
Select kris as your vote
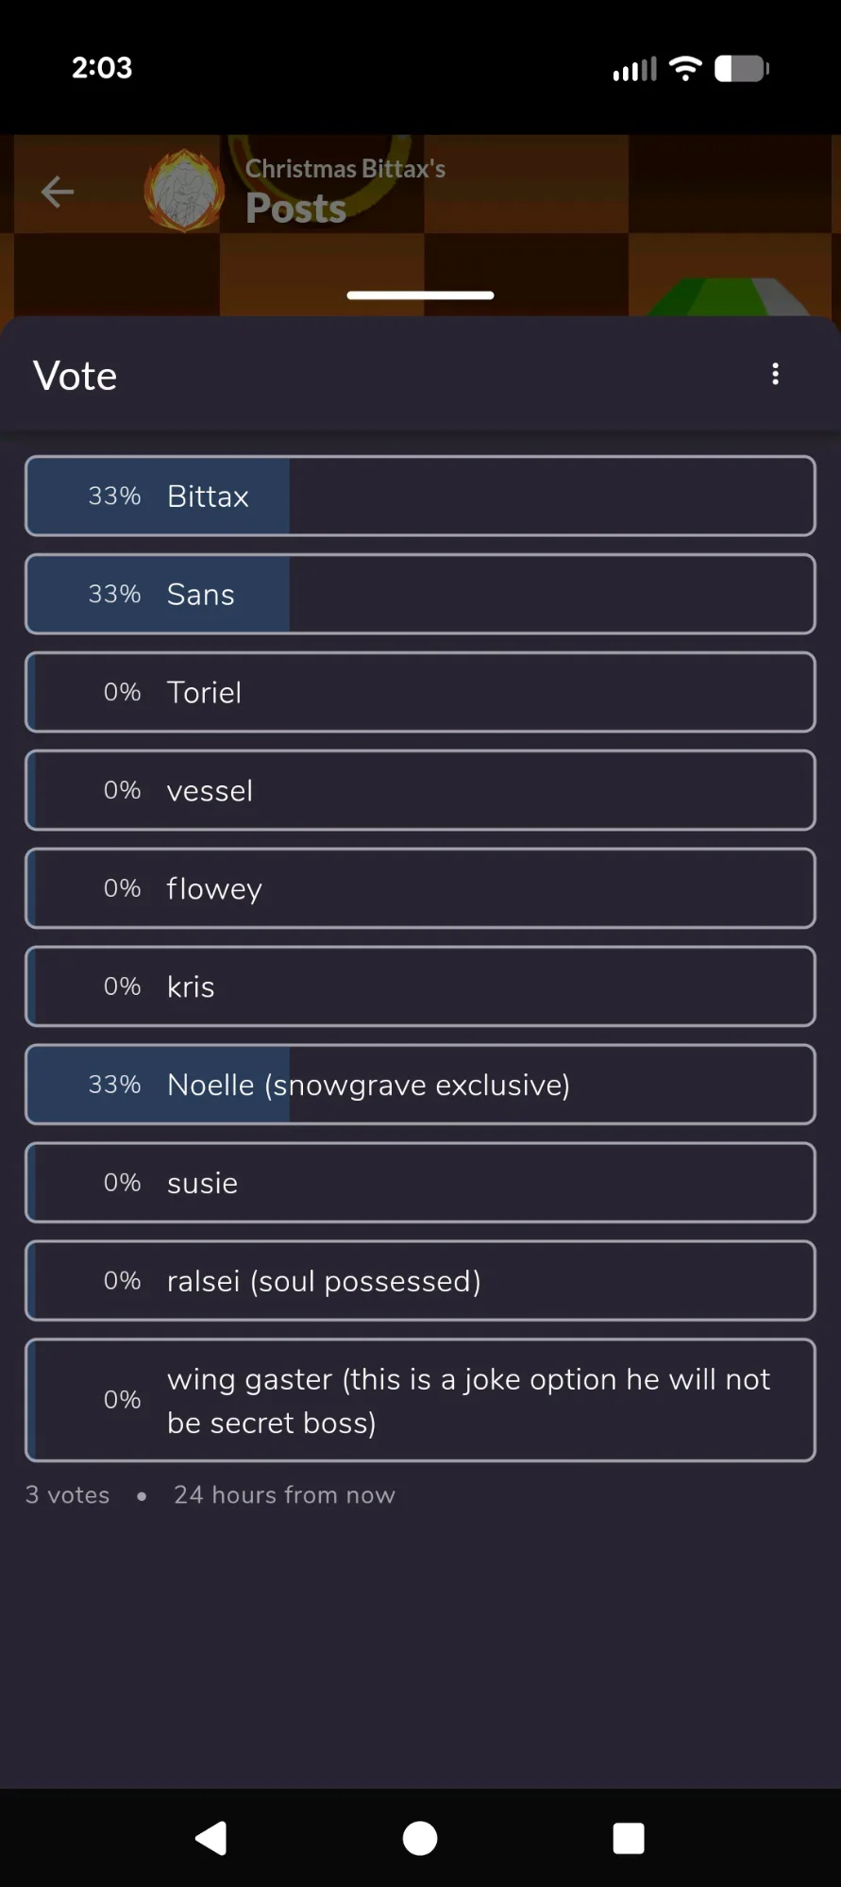(x=420, y=987)
